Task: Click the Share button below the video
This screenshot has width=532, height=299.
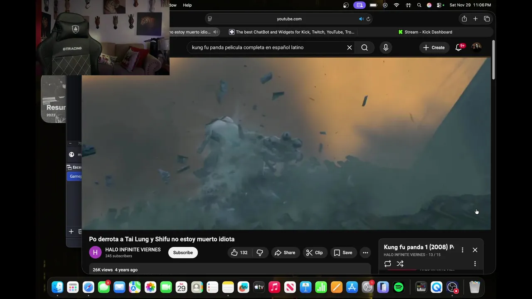Action: coord(285,252)
